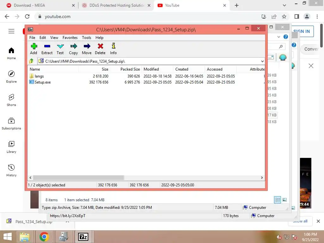Close the YouTube browser tab
Image resolution: width=324 pixels, height=243 pixels.
(225, 5)
